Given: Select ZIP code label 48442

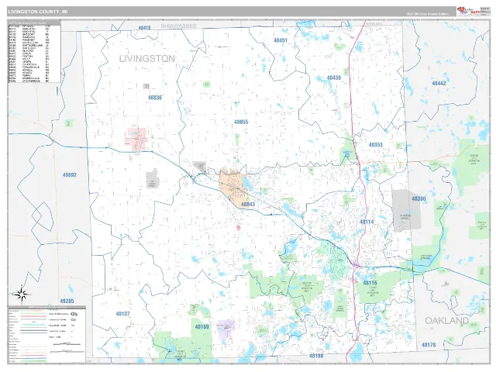Looking at the screenshot, I should (439, 83).
